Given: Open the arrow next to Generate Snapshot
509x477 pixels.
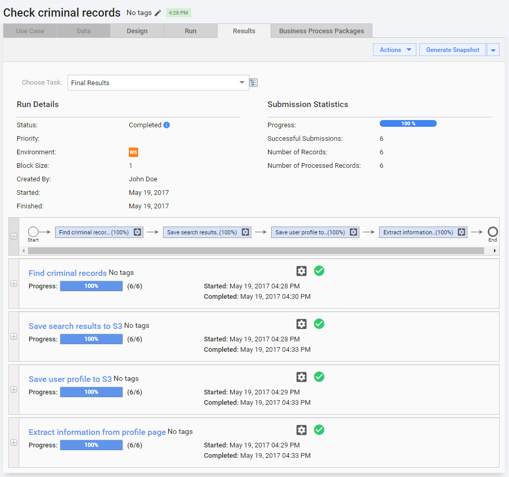Looking at the screenshot, I should click(x=493, y=50).
